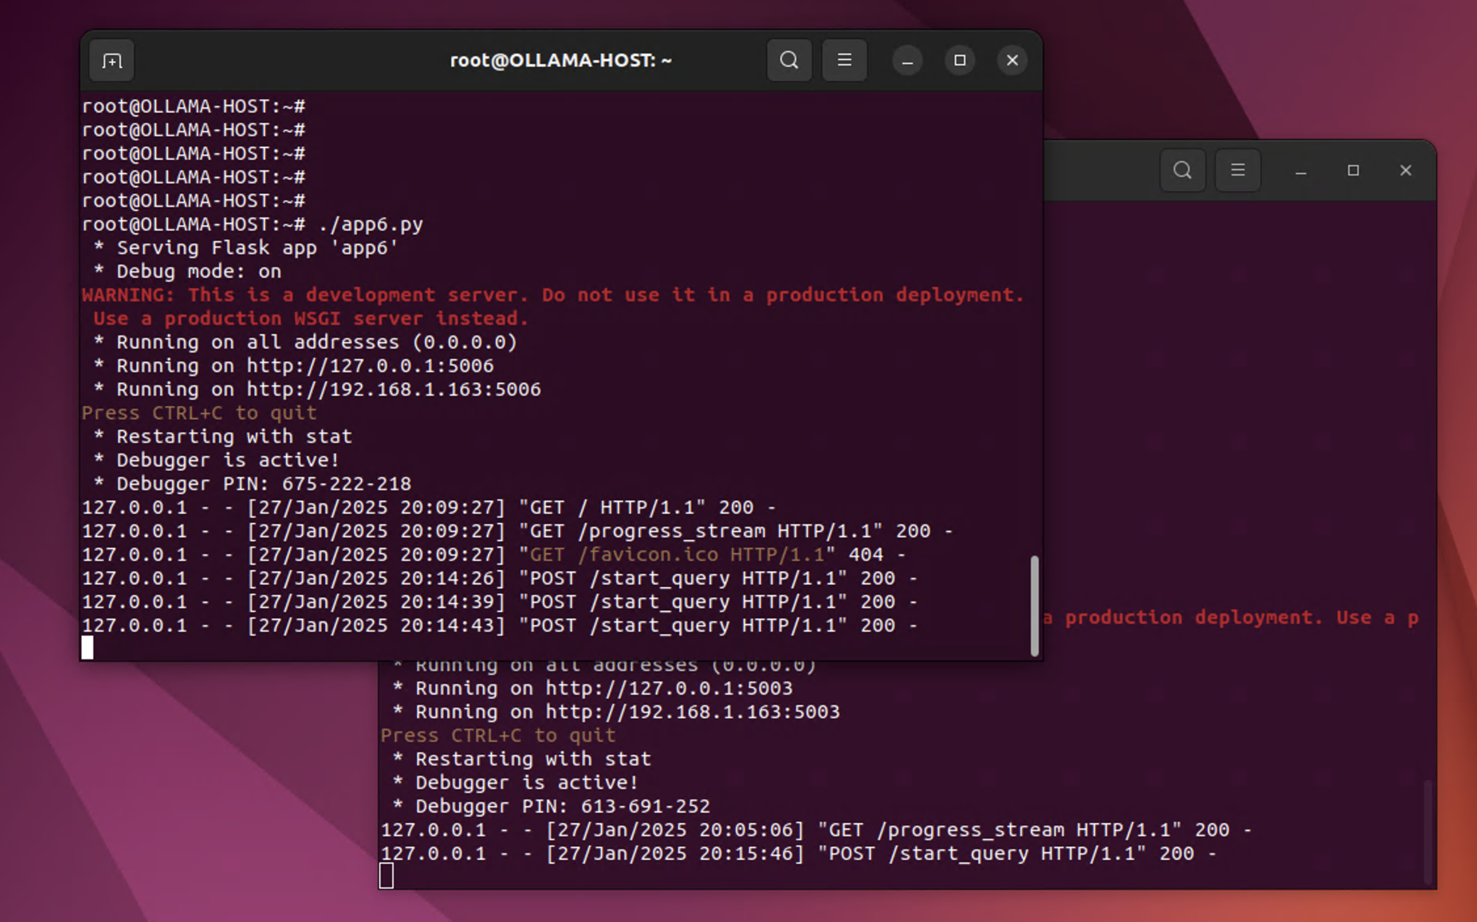The image size is (1477, 922).
Task: Open hamburger menu of background terminal
Action: click(x=1237, y=170)
